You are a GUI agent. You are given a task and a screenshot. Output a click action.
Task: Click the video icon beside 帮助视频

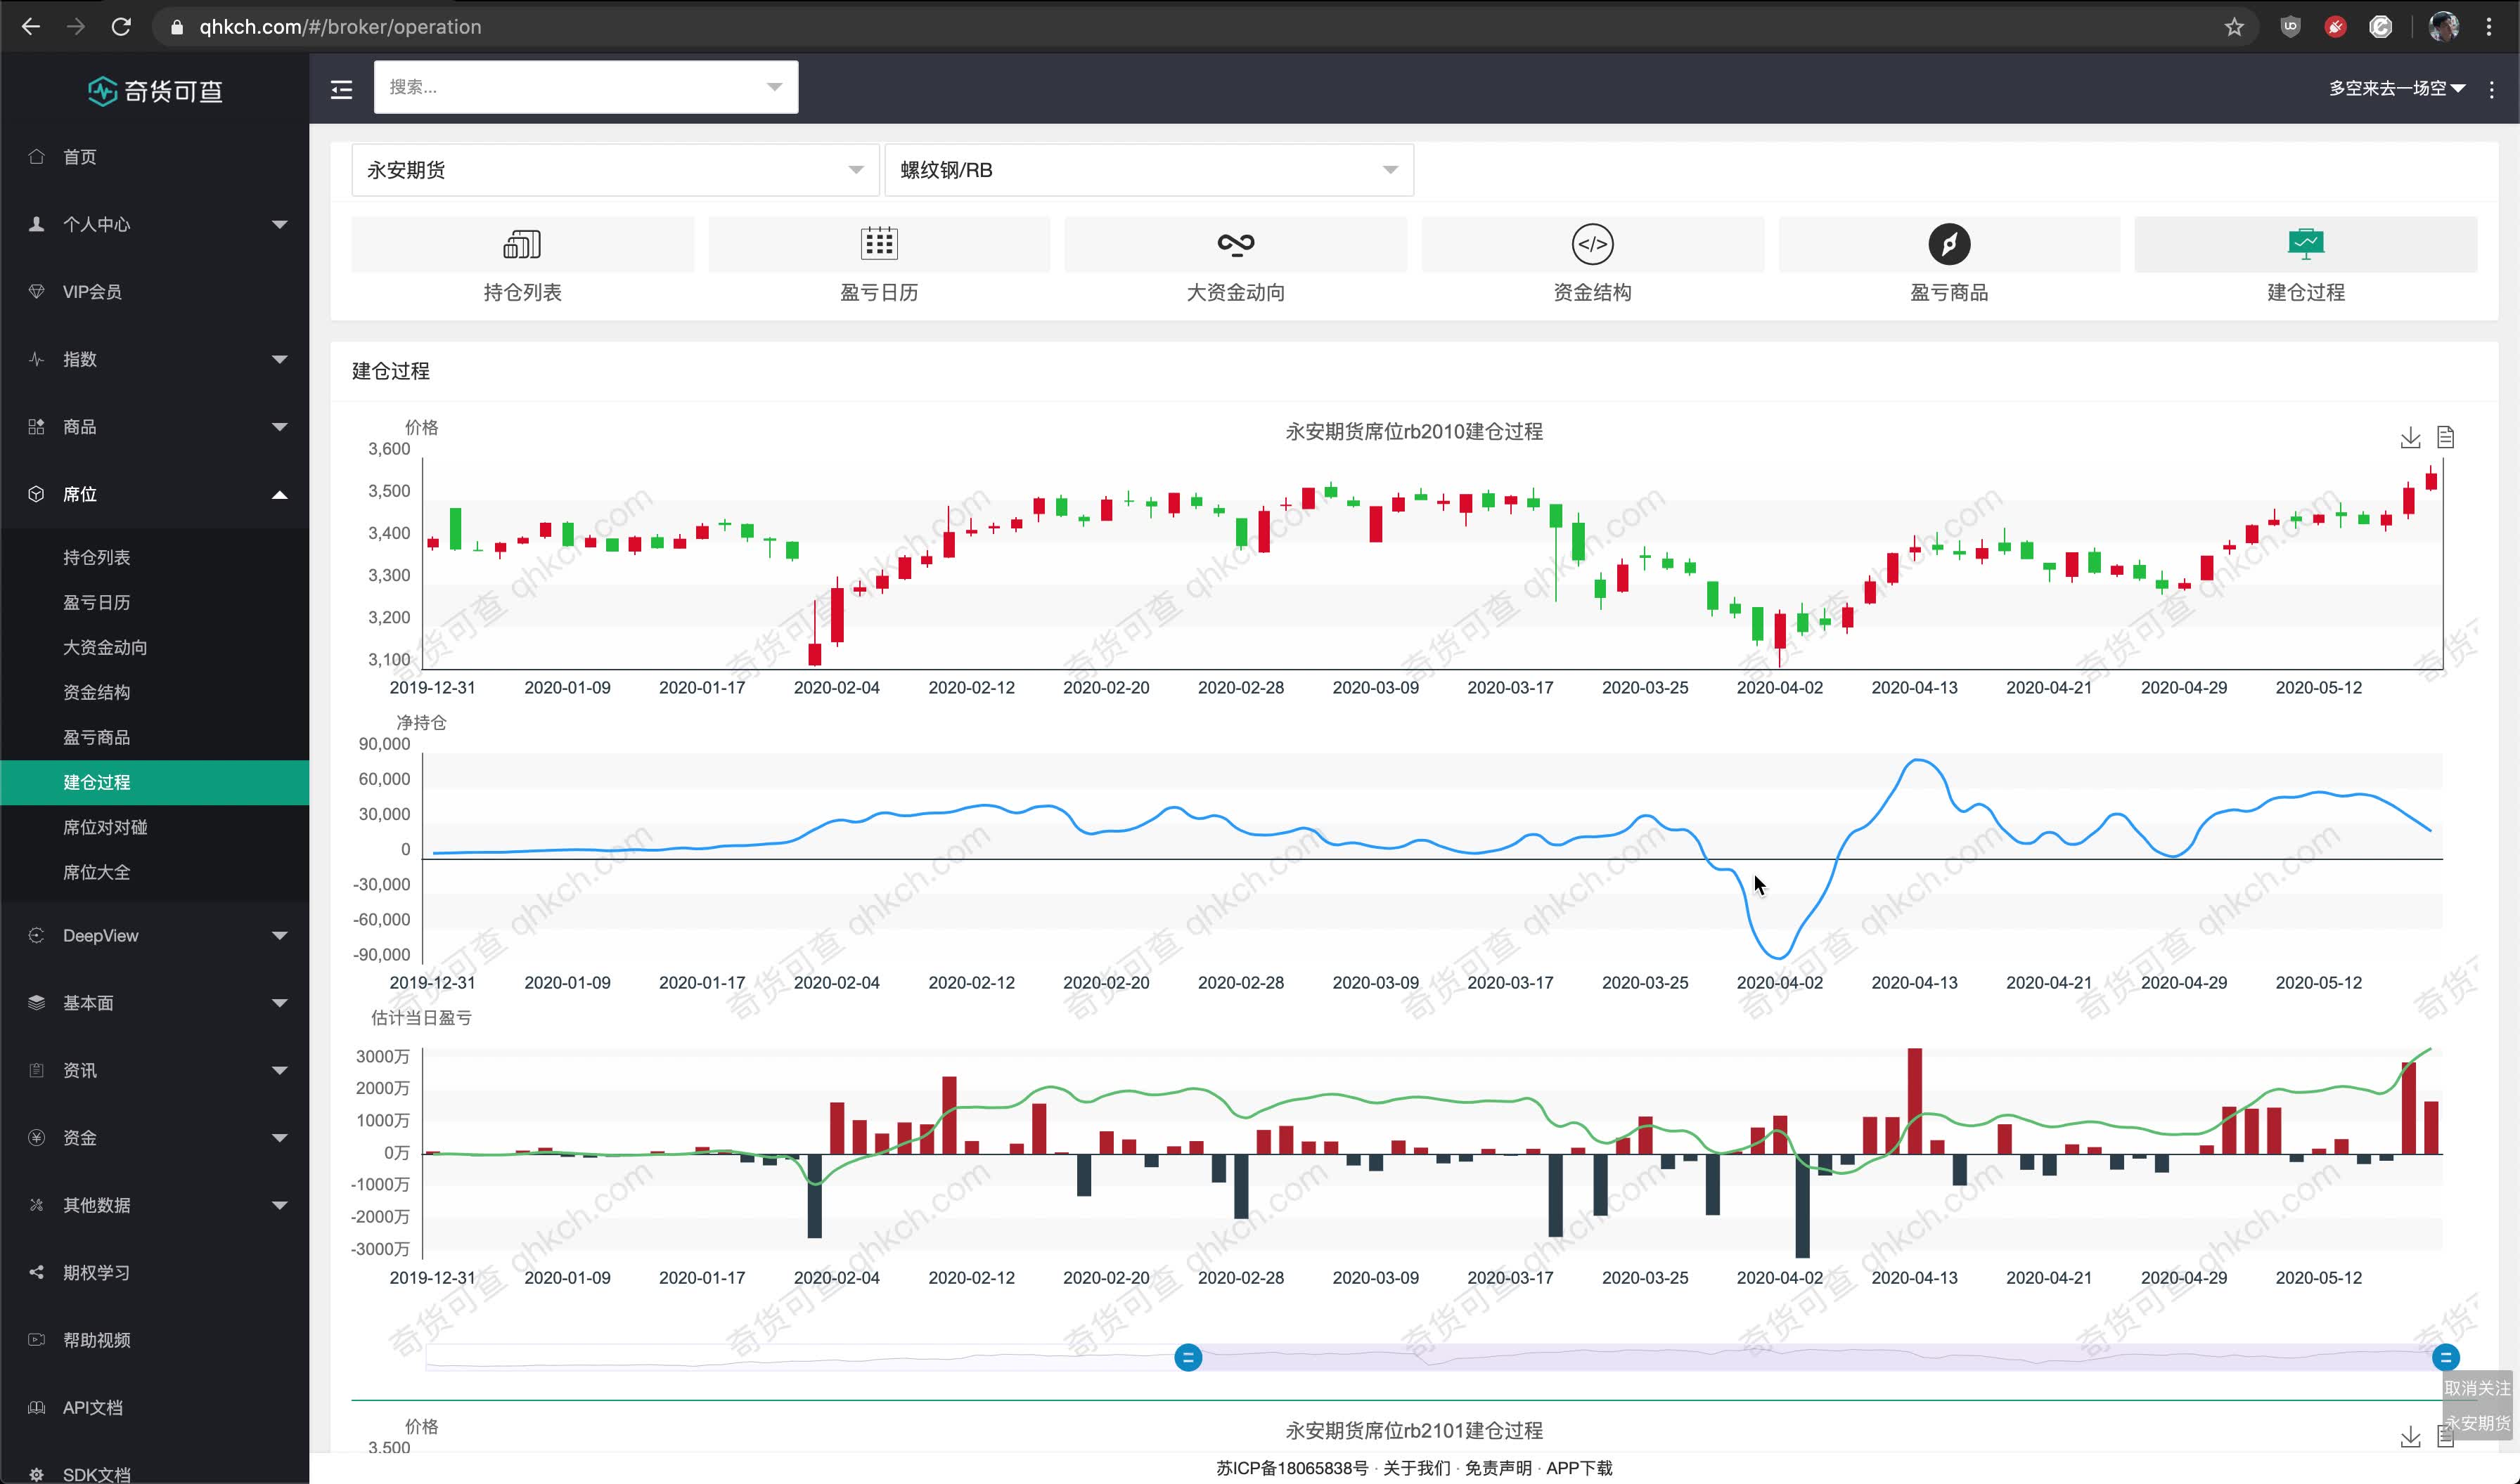point(37,1339)
